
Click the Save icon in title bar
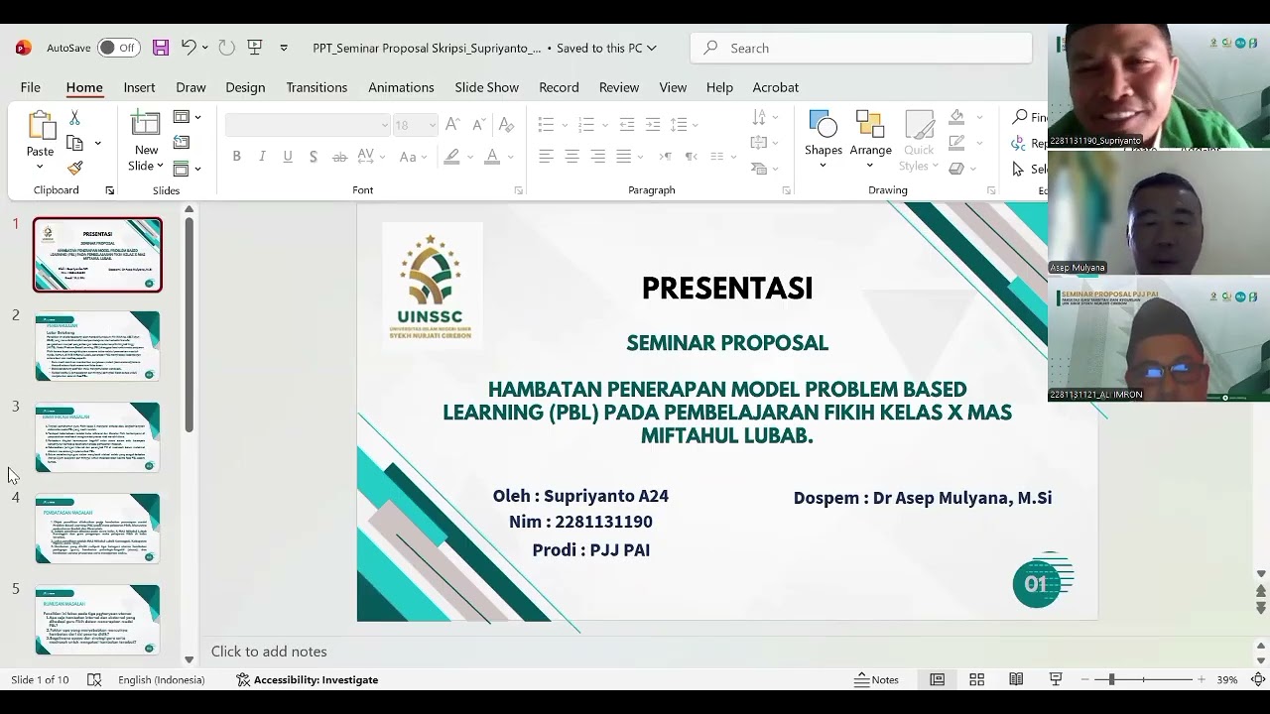[161, 48]
